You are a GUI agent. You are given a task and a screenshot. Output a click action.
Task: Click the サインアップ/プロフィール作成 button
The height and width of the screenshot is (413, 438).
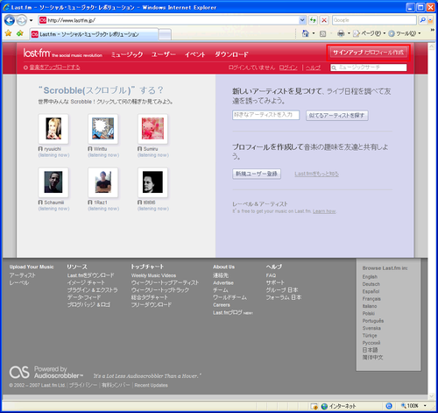[x=368, y=53]
